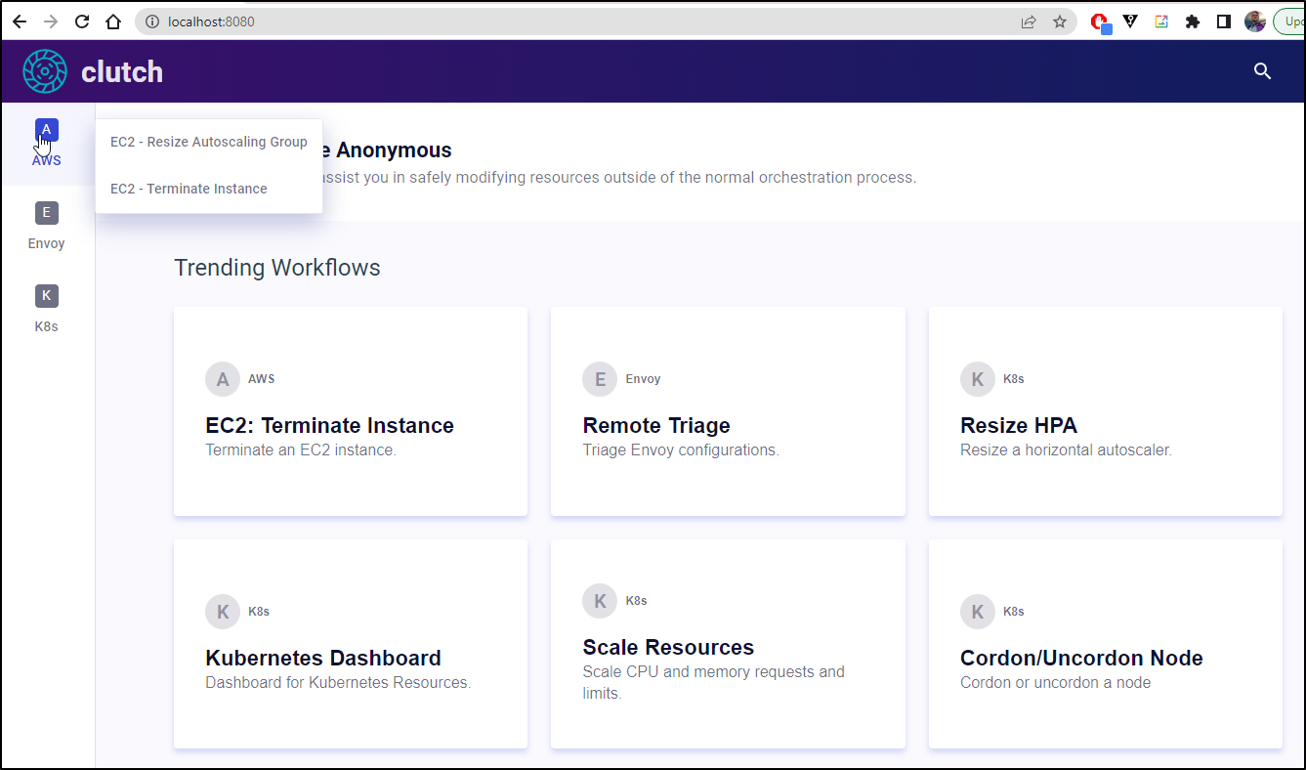Click the Update button in browser
1306x770 pixels.
tap(1289, 21)
